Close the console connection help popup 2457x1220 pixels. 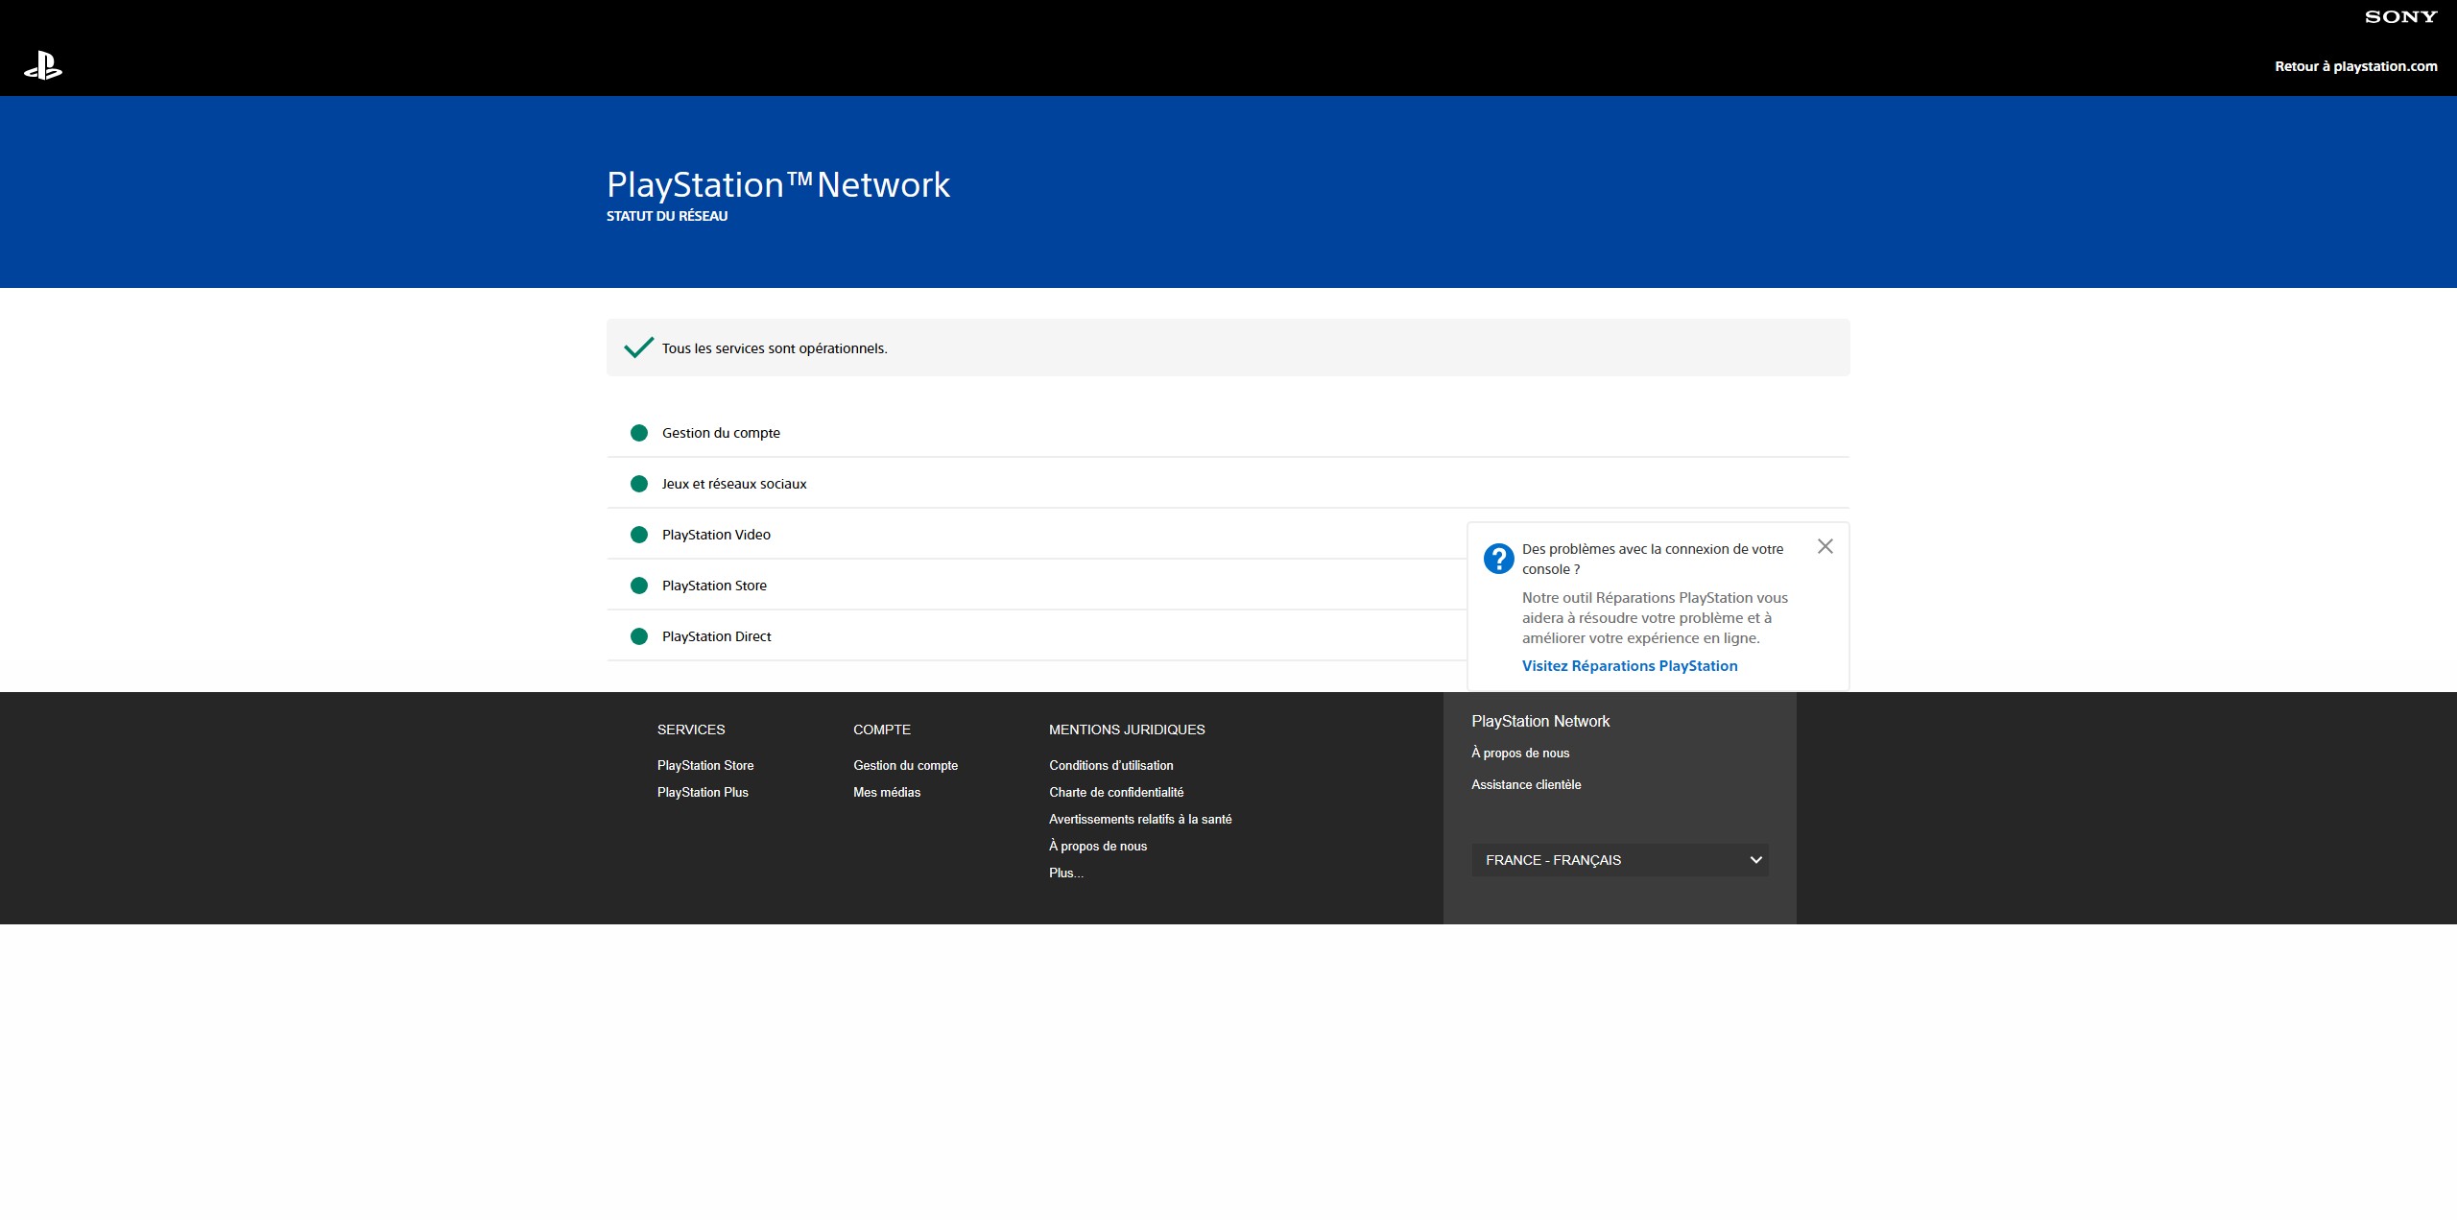[x=1825, y=546]
